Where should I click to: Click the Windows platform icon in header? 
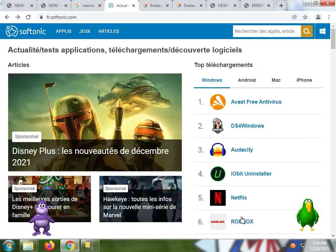pos(322,31)
